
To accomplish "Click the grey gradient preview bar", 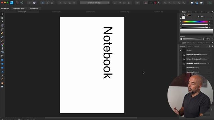I will click(197, 32).
